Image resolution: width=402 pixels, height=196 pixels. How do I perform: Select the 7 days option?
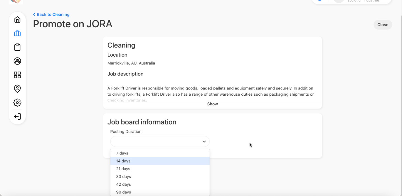[122, 153]
